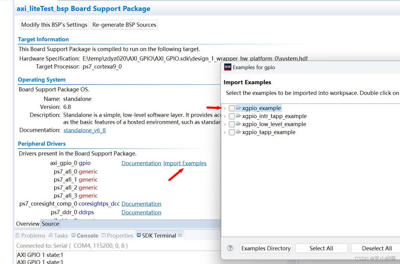Click folder icon beside xgpio_example
This screenshot has width=400, height=264.
pyautogui.click(x=238, y=108)
